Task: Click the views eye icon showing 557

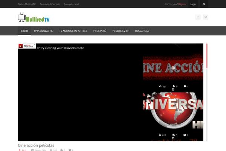Action: [160, 86]
